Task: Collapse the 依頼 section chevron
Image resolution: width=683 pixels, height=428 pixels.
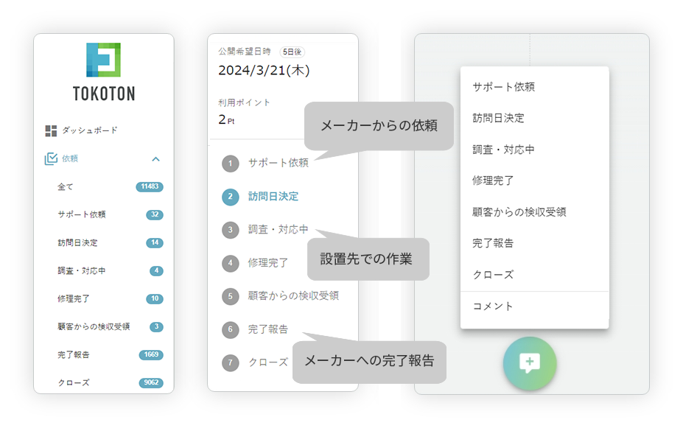Action: pyautogui.click(x=155, y=158)
